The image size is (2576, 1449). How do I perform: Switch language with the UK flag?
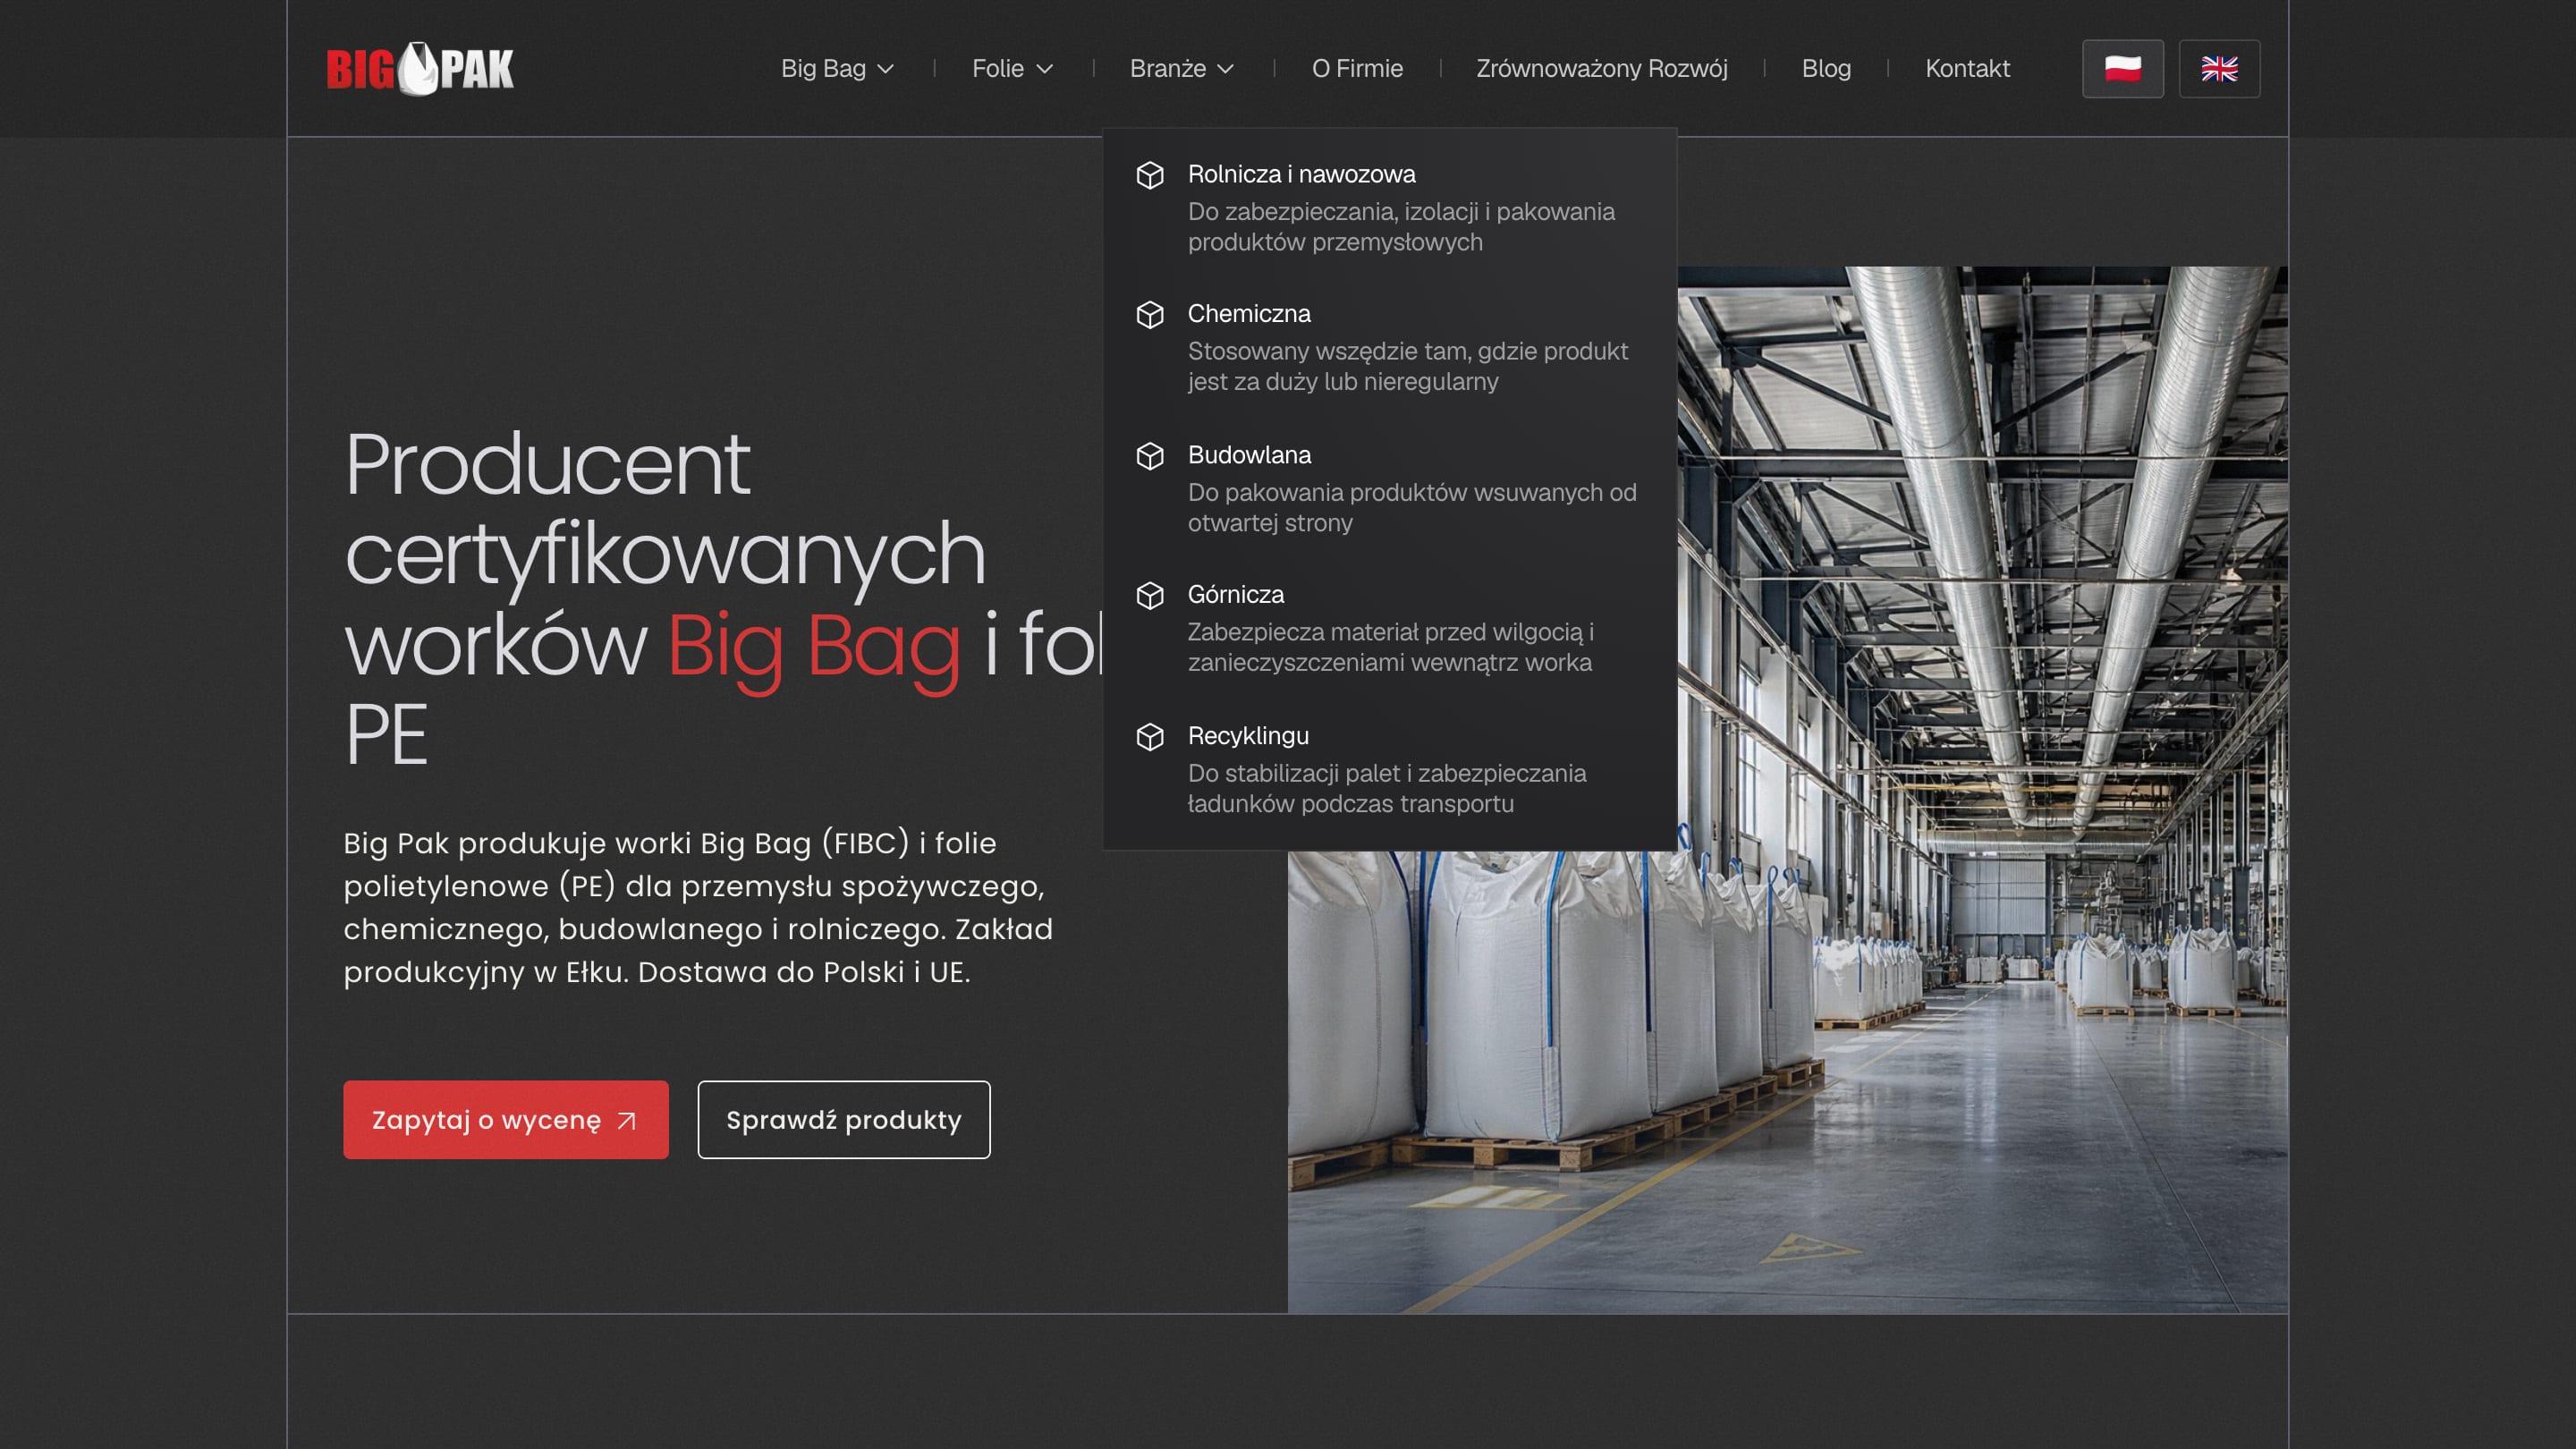[2219, 69]
